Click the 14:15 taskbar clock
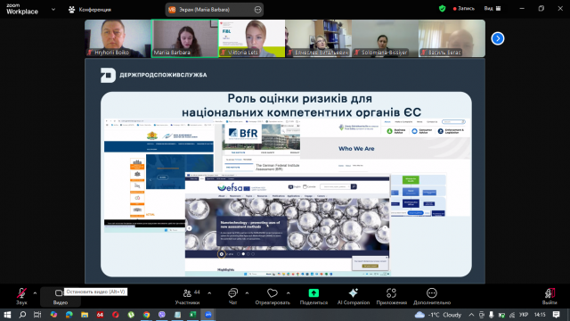Viewport: 570px width, 321px height. pos(540,315)
